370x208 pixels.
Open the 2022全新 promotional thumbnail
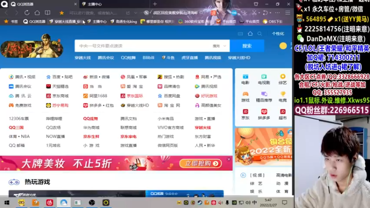pyautogui.click(x=263, y=147)
